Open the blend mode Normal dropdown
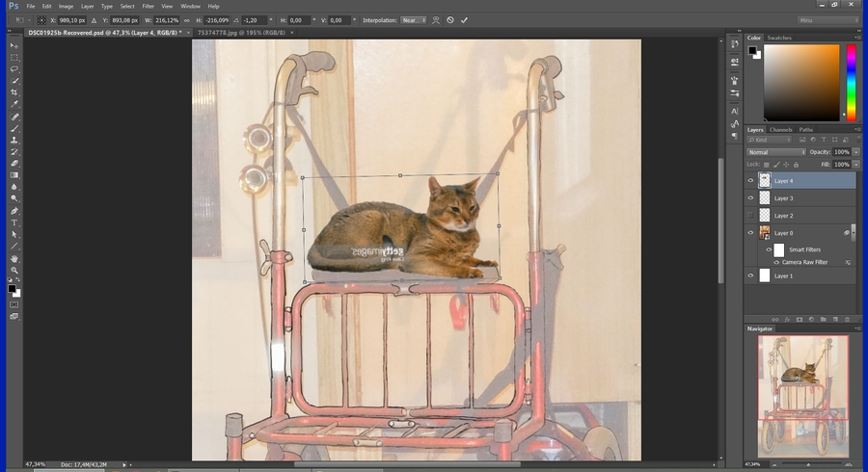 click(775, 152)
